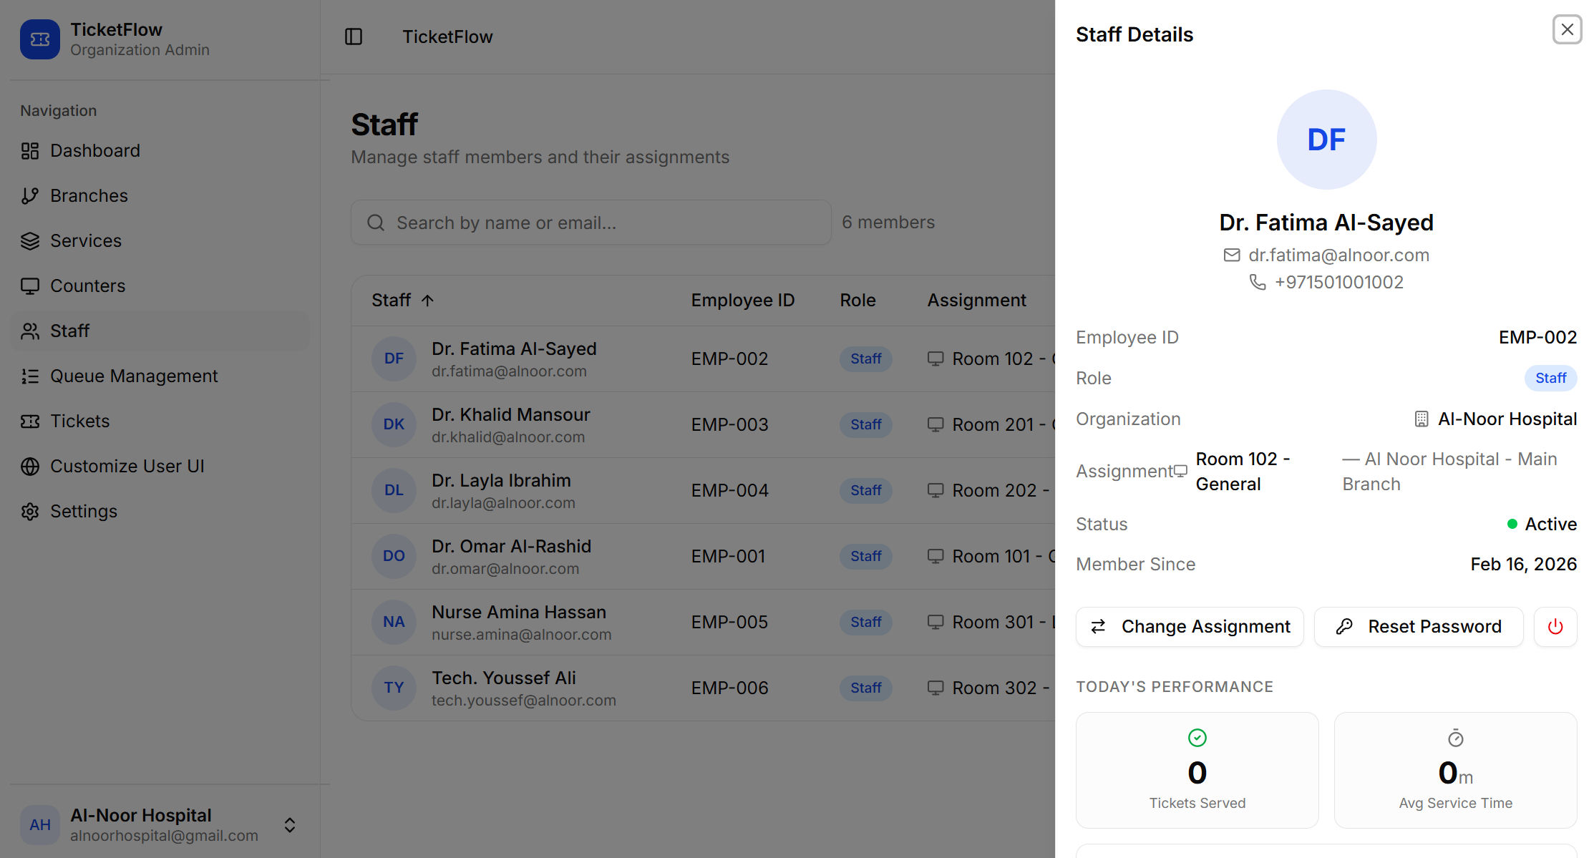1589x858 pixels.
Task: Select Dr. Khalid Mansour's staff row
Action: pyautogui.click(x=644, y=424)
